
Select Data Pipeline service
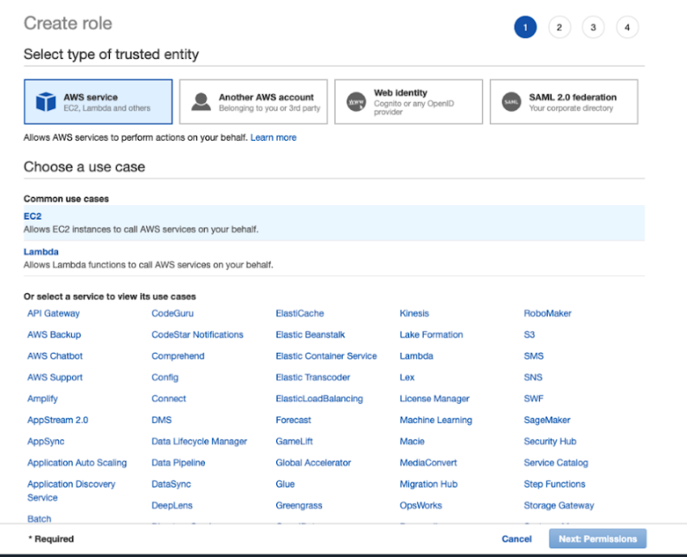(x=178, y=463)
